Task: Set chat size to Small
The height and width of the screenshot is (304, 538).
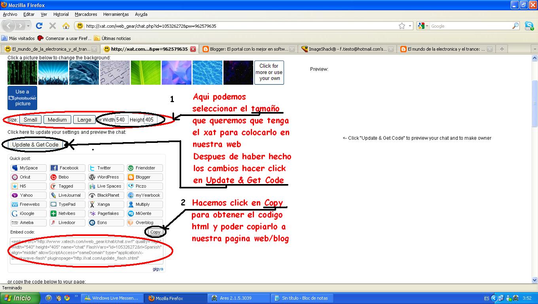Action: pyautogui.click(x=30, y=120)
